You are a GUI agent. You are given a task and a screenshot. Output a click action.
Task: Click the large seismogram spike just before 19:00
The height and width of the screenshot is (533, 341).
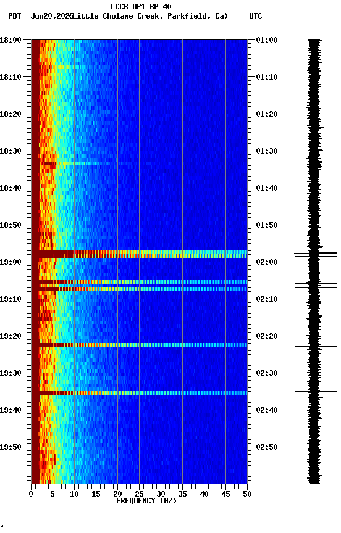[x=316, y=254]
